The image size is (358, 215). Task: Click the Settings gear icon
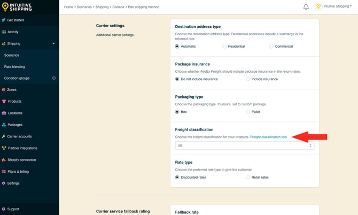[x=3, y=183]
